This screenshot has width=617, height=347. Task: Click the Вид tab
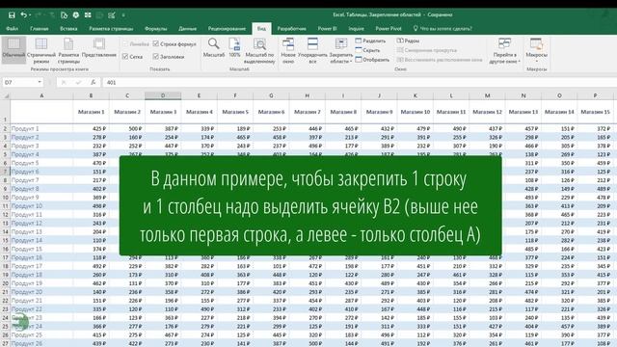261,28
